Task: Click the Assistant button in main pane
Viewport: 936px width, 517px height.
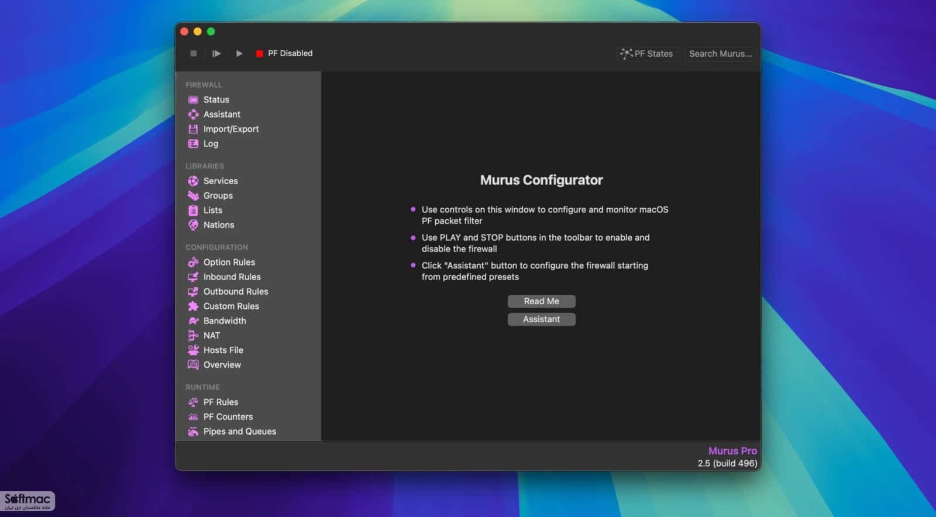Action: (542, 319)
